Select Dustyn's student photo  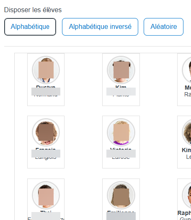46,70
